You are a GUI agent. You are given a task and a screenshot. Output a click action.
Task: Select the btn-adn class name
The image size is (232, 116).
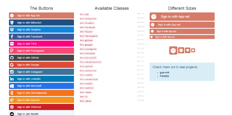pos(84,14)
